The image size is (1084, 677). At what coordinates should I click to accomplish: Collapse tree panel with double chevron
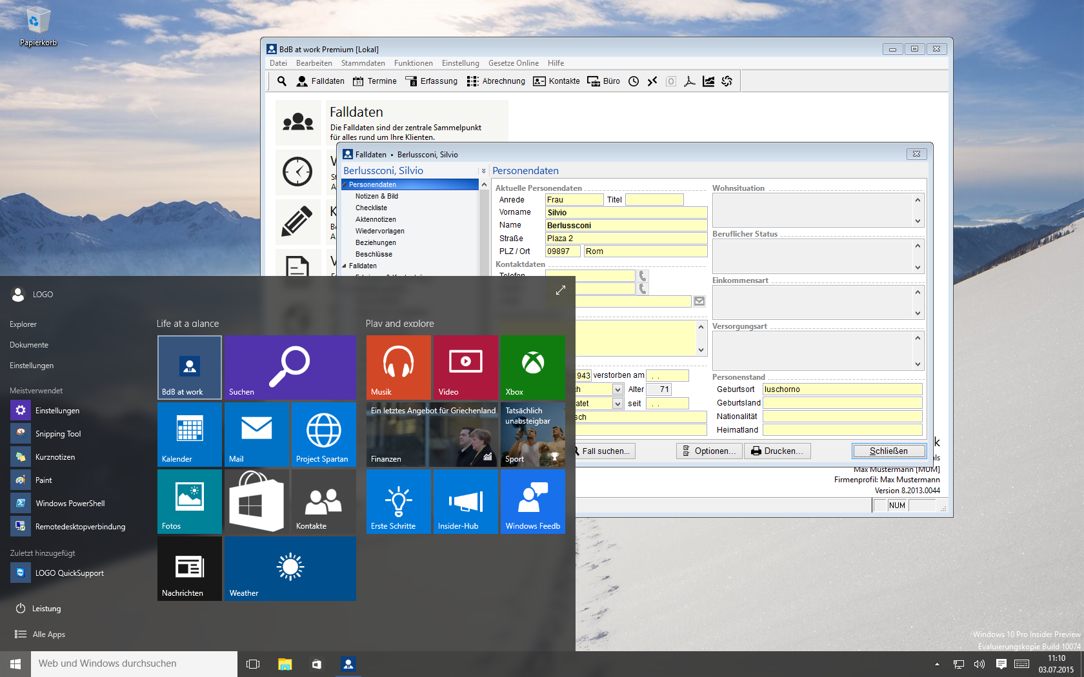[x=483, y=171]
